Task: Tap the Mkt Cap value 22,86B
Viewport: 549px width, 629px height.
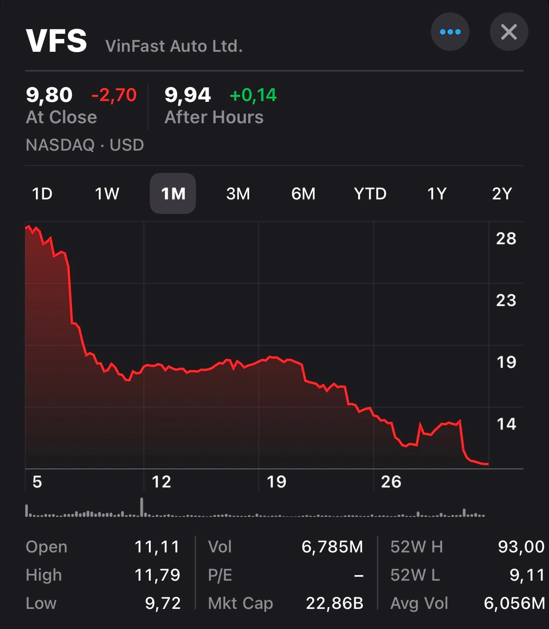Action: 335,603
